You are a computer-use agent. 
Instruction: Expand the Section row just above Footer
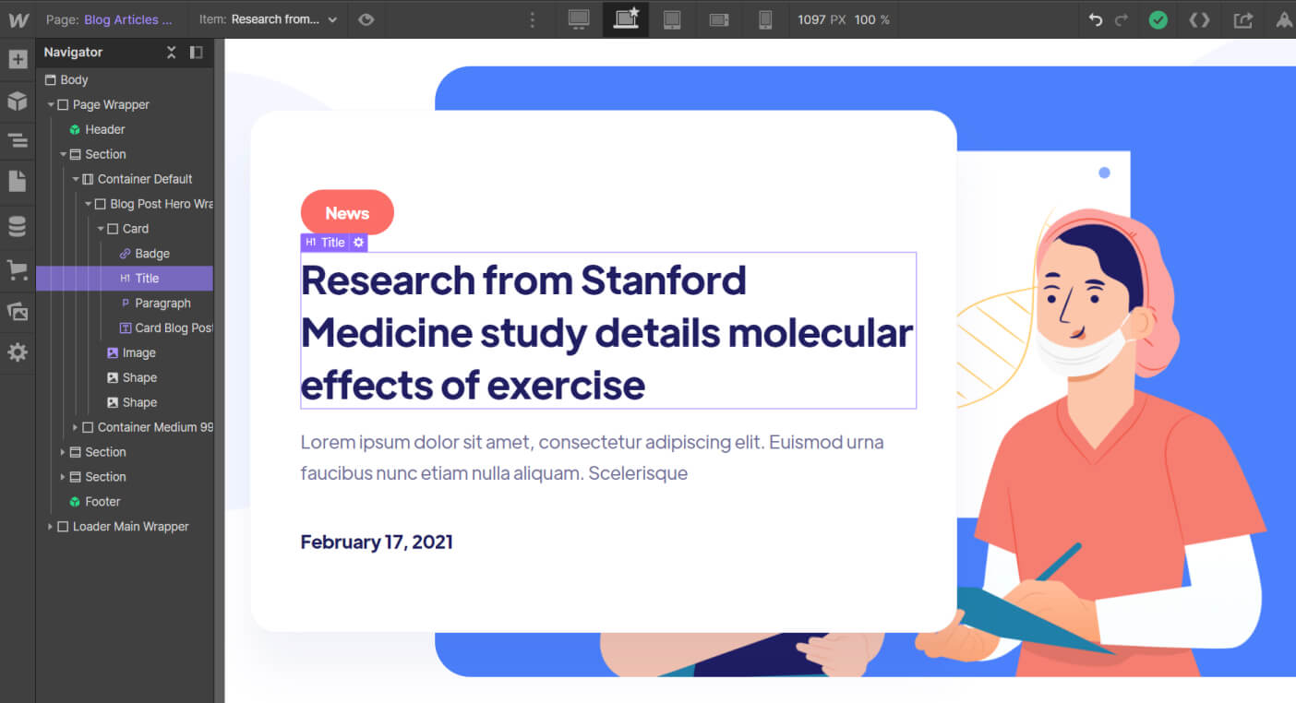(63, 477)
